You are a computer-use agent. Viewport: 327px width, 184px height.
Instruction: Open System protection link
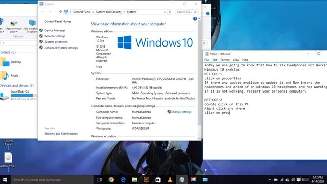pos(56,42)
